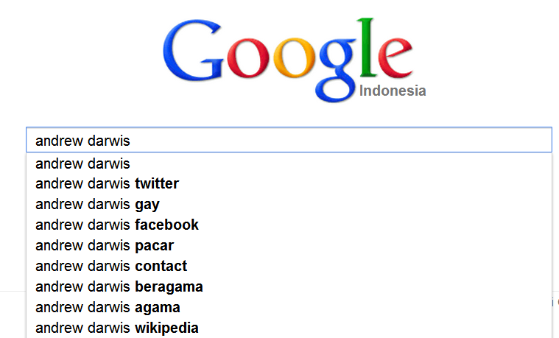The image size is (559, 338).
Task: Click the typed text andrew darwis in the search box
Action: [82, 141]
